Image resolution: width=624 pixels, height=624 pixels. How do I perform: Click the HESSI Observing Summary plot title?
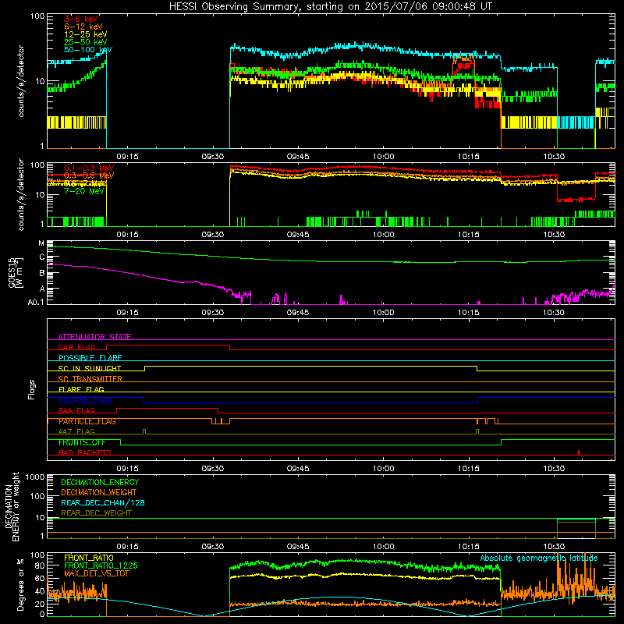click(x=331, y=7)
